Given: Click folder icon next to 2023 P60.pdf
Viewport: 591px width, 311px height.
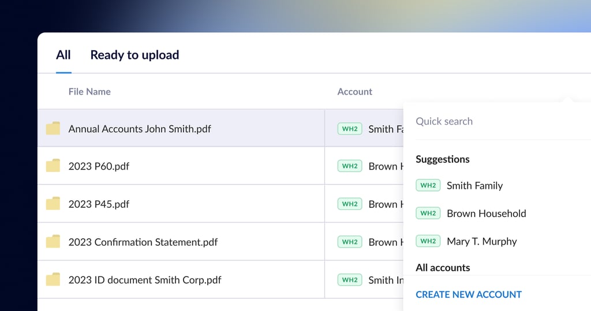Looking at the screenshot, I should pyautogui.click(x=53, y=166).
